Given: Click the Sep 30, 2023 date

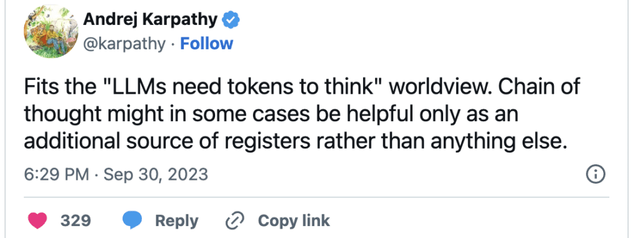Looking at the screenshot, I should pos(156,175).
